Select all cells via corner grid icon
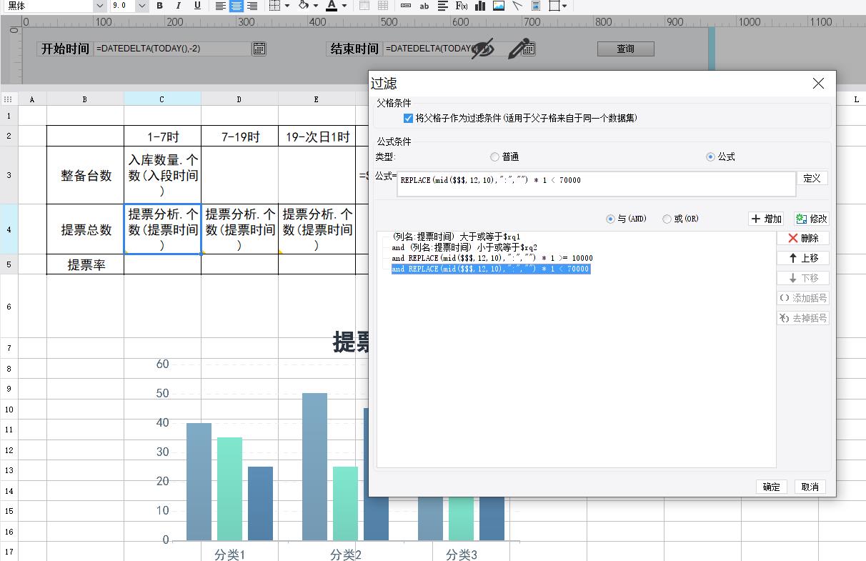Screen dimensions: 866x561 [8, 99]
